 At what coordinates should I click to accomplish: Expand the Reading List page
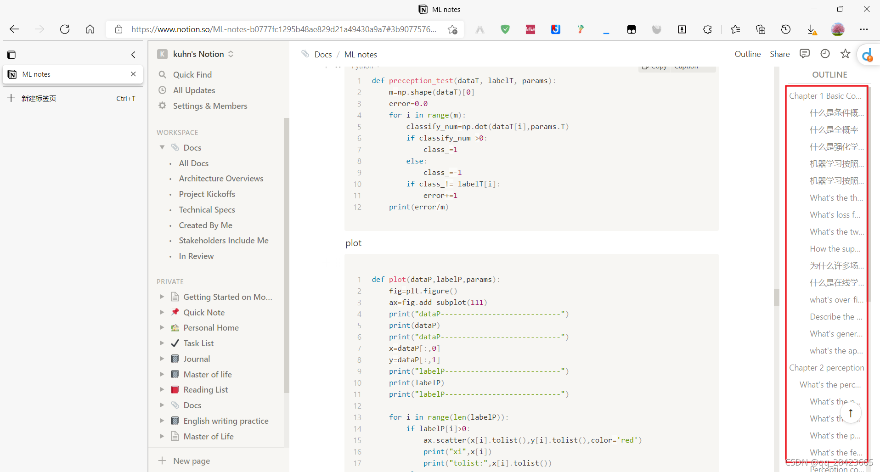click(162, 389)
